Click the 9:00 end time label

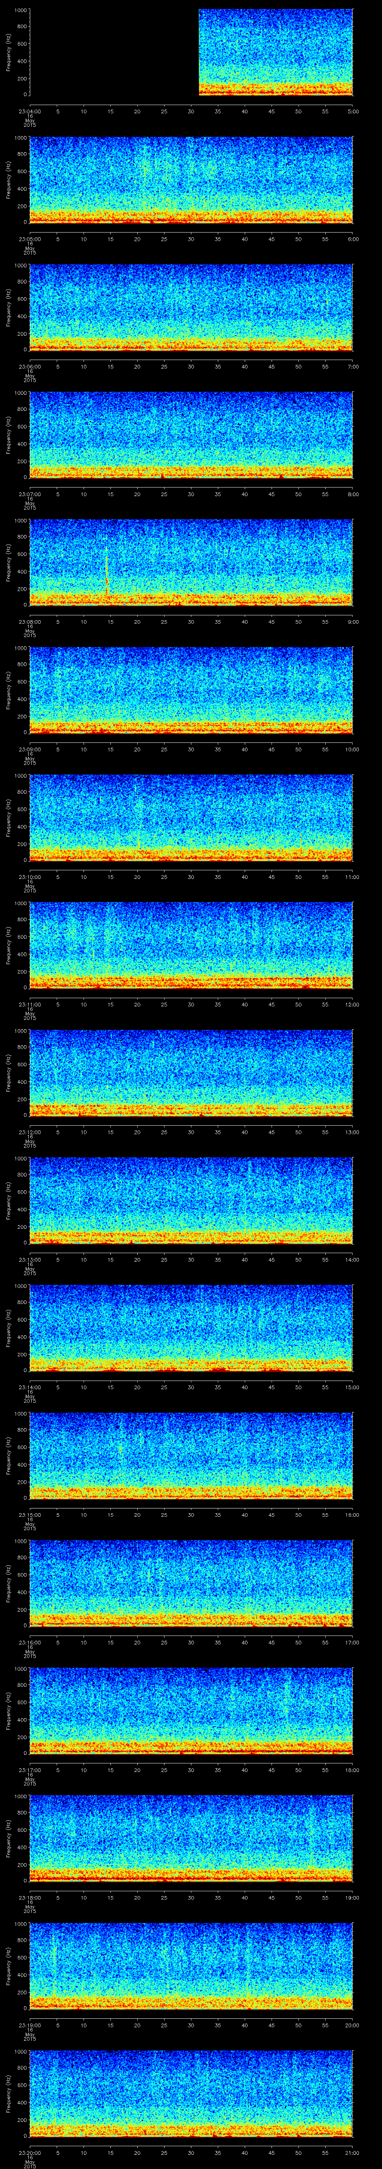click(353, 621)
